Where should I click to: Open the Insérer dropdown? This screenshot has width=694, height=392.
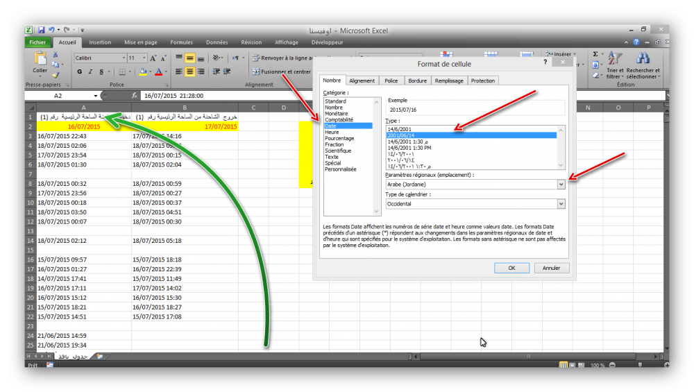coord(561,54)
